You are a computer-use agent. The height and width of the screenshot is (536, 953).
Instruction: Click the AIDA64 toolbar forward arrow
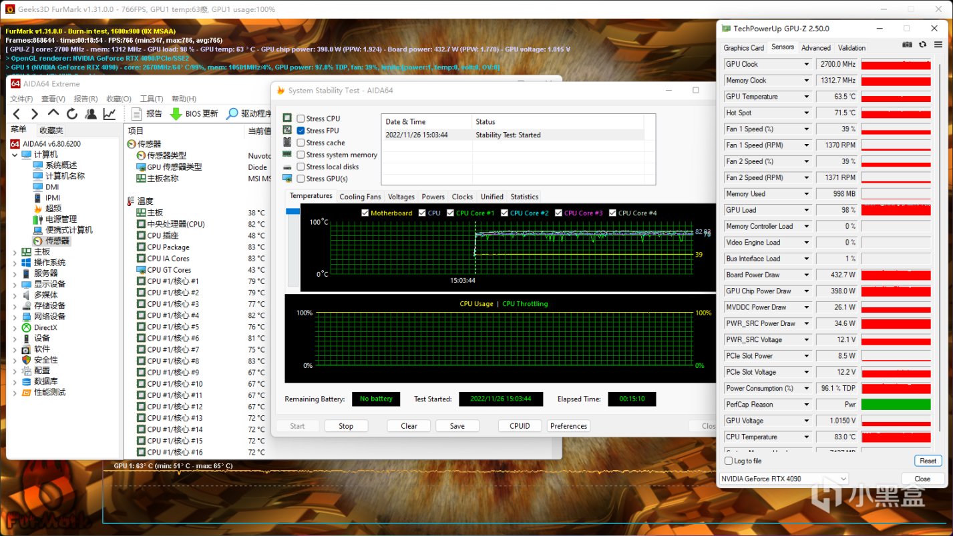35,113
